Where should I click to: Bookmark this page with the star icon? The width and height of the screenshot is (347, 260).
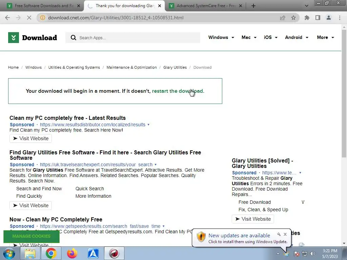coord(293,18)
